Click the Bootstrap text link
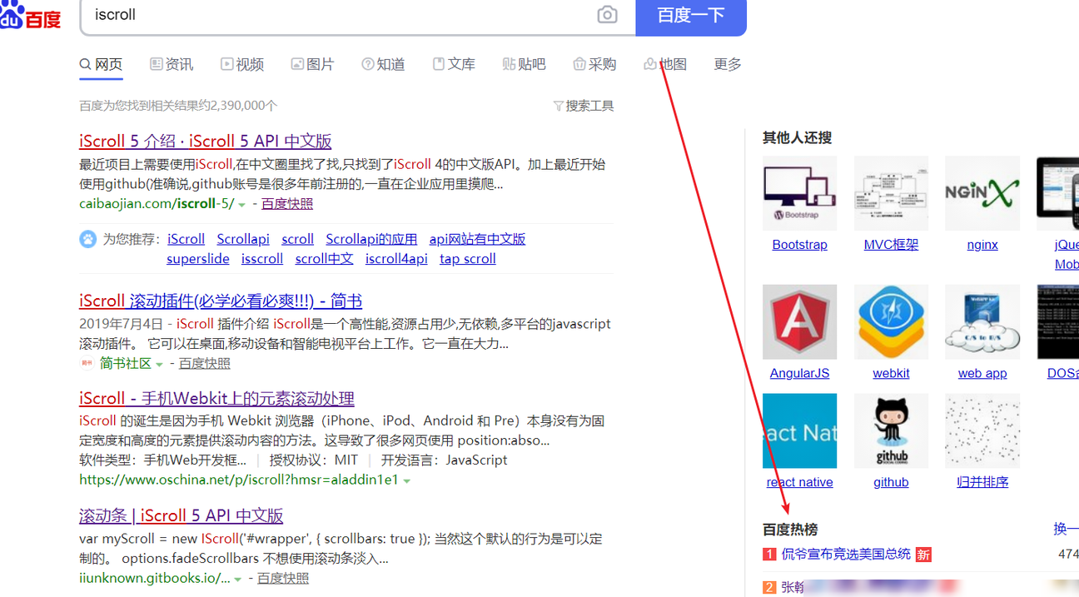Viewport: 1079px width, 597px height. click(x=799, y=245)
